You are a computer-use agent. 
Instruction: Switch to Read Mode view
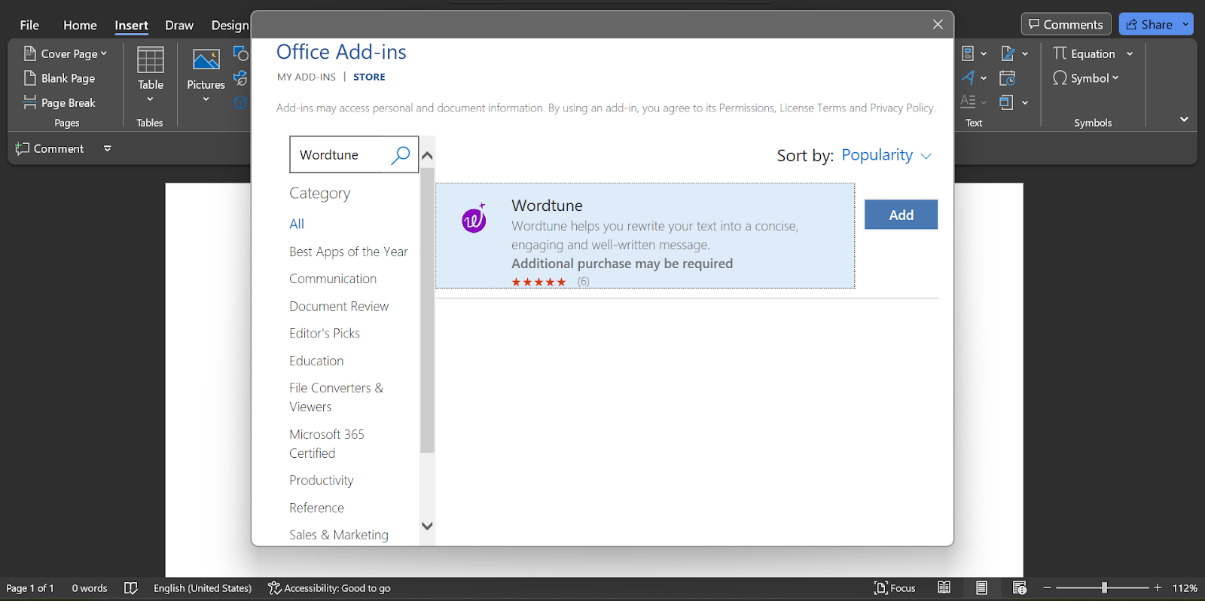tap(944, 588)
